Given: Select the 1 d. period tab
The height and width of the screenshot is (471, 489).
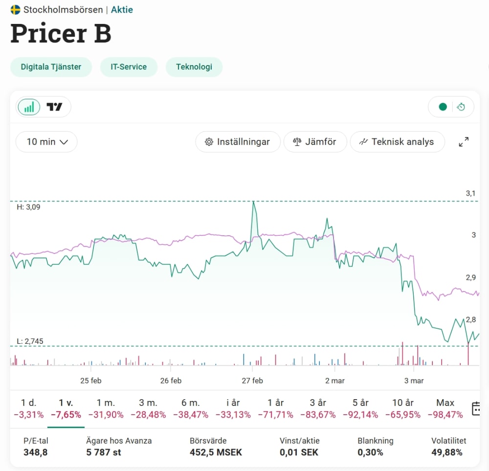Looking at the screenshot, I should pyautogui.click(x=29, y=408).
